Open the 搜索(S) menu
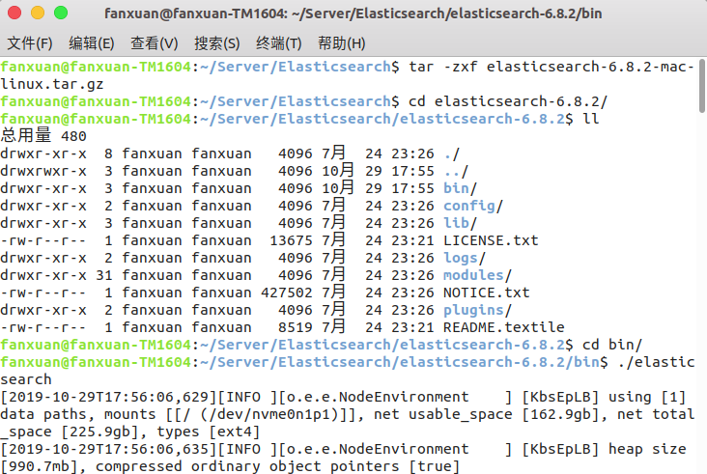 point(217,43)
